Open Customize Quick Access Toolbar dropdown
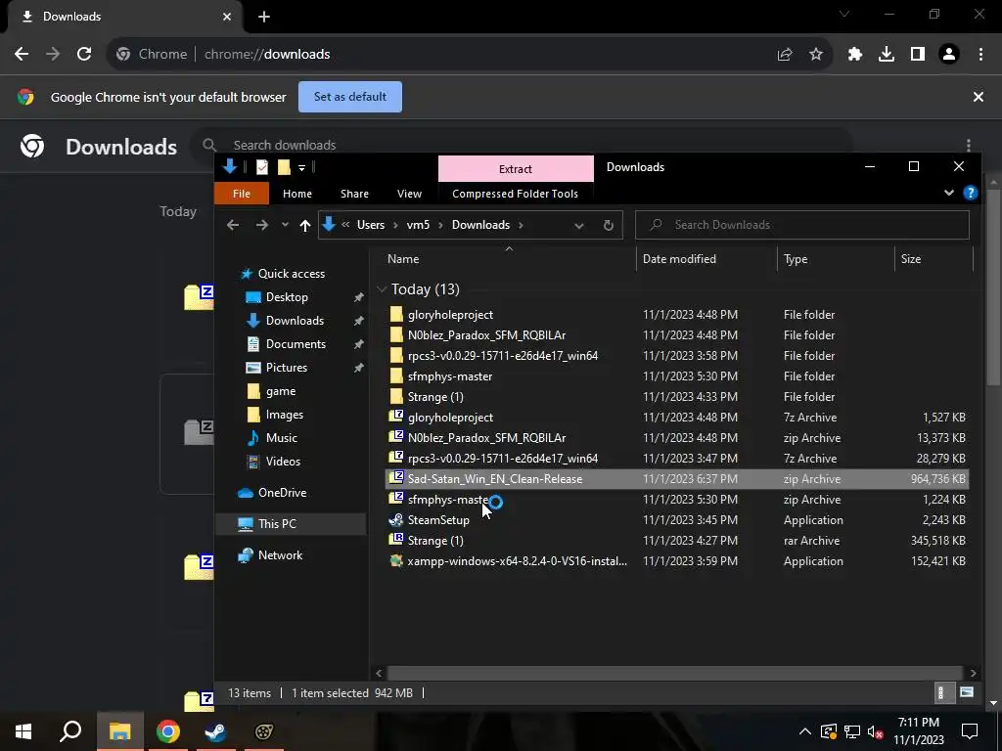1002x751 pixels. click(301, 168)
